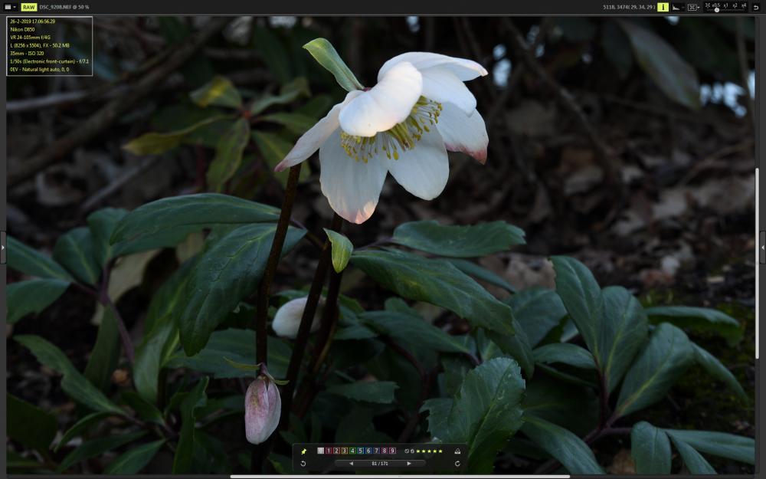The width and height of the screenshot is (766, 479).
Task: Rotate image clockwise
Action: tap(457, 464)
